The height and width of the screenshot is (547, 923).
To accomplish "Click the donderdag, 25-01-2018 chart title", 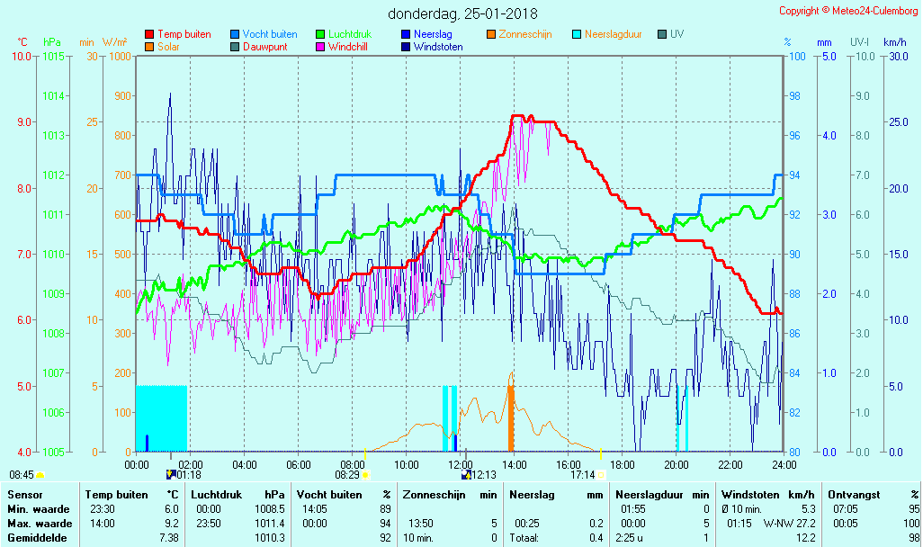I will [x=462, y=13].
